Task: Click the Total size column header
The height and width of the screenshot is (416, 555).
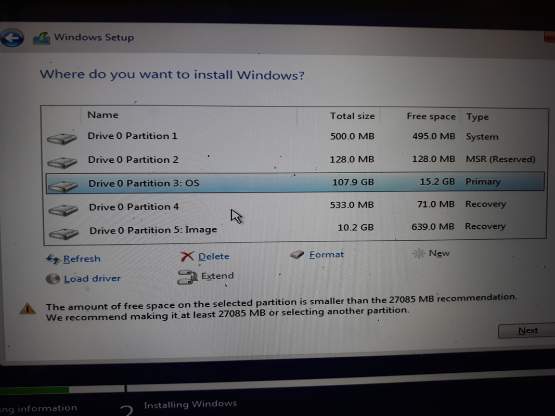Action: click(x=352, y=116)
